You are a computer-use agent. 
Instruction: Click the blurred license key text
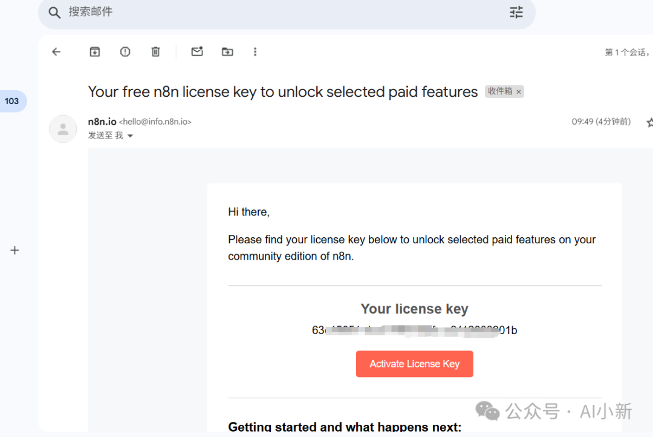coord(414,330)
